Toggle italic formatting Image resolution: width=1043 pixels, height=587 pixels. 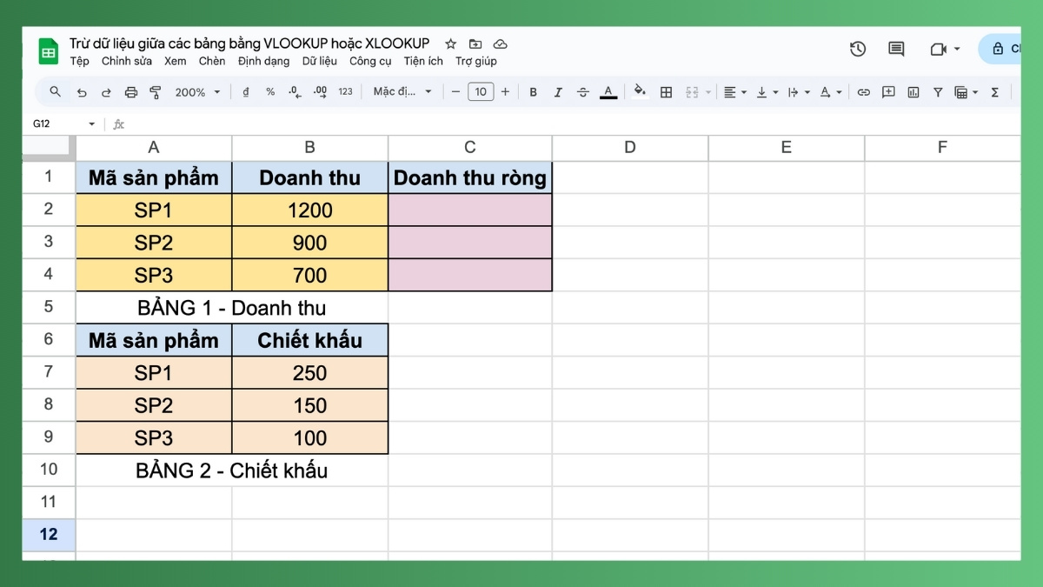tap(558, 91)
